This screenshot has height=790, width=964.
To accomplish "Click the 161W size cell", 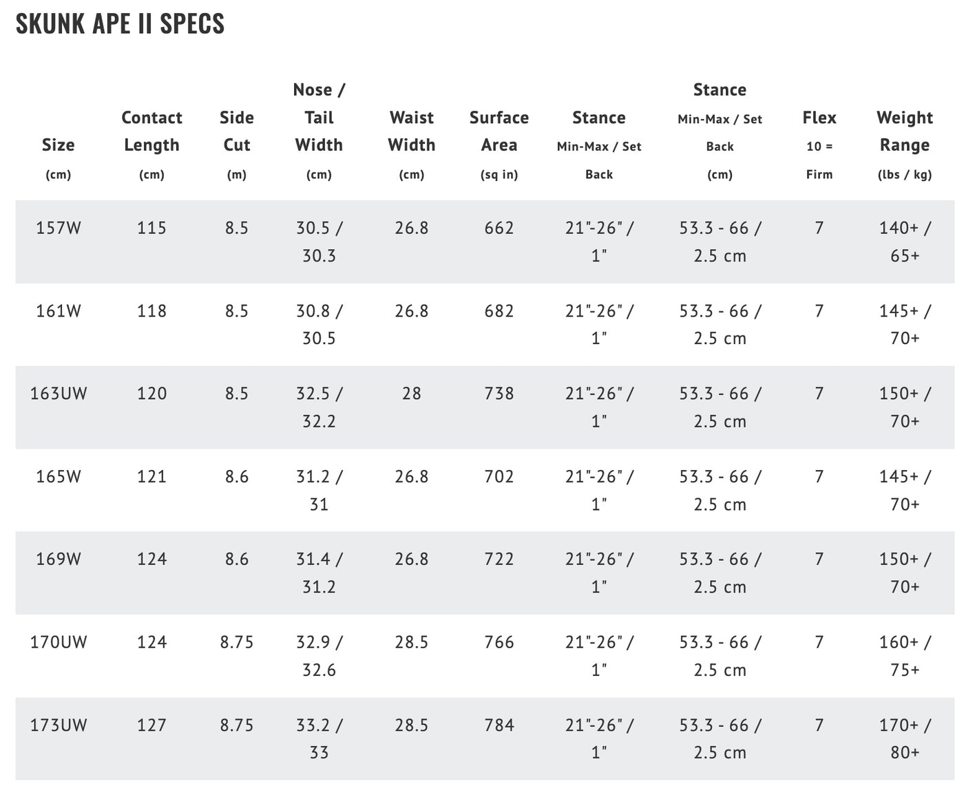I will 59,311.
